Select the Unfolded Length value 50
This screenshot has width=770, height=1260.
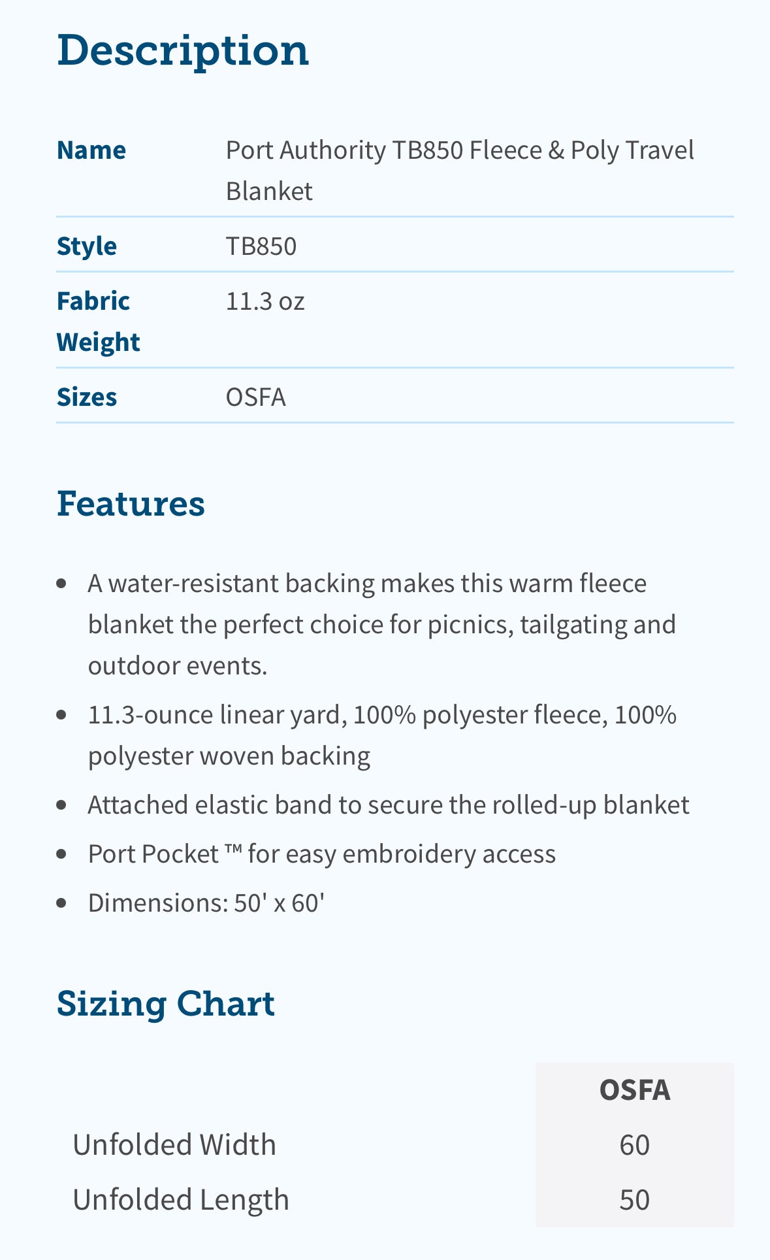click(635, 1200)
